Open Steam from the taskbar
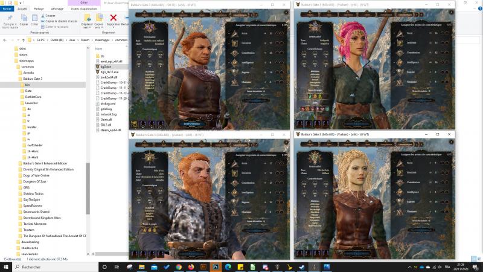This screenshot has width=483, height=272. (x=302, y=267)
